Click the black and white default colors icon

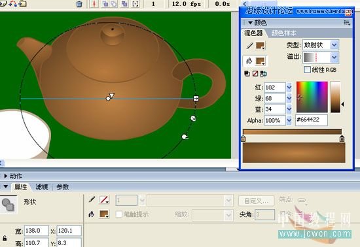click(x=247, y=74)
